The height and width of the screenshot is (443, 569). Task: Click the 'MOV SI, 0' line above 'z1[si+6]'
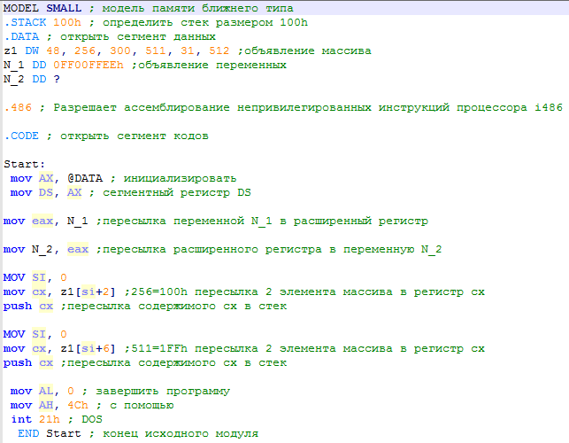[x=35, y=334]
